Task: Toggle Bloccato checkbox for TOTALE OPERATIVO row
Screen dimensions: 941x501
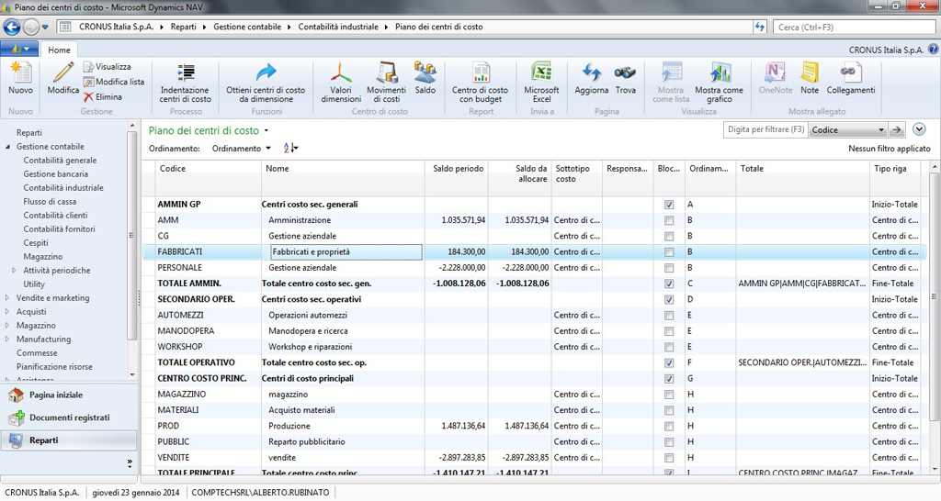Action: pyautogui.click(x=669, y=363)
